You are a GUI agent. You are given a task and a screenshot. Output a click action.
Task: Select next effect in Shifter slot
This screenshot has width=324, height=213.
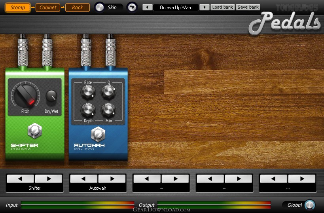coord(49,179)
